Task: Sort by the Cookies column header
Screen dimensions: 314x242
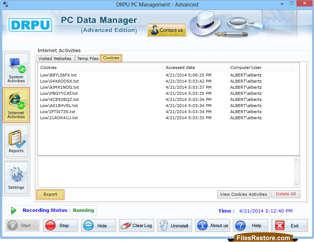Action: point(100,68)
